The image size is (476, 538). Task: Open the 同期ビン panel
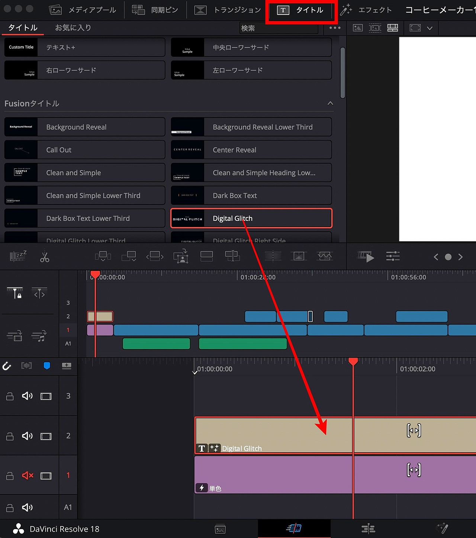coord(155,10)
